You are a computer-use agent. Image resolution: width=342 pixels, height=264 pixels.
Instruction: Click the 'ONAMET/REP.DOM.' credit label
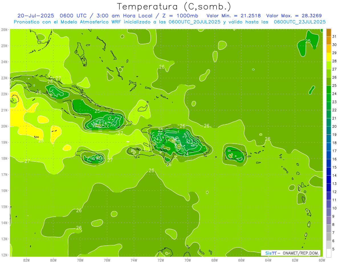[x=301, y=253]
